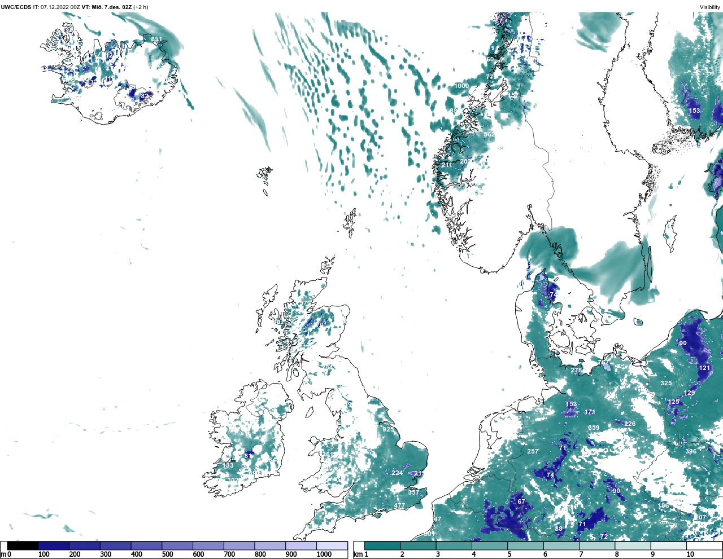Click the '226' visibility value

630,424
